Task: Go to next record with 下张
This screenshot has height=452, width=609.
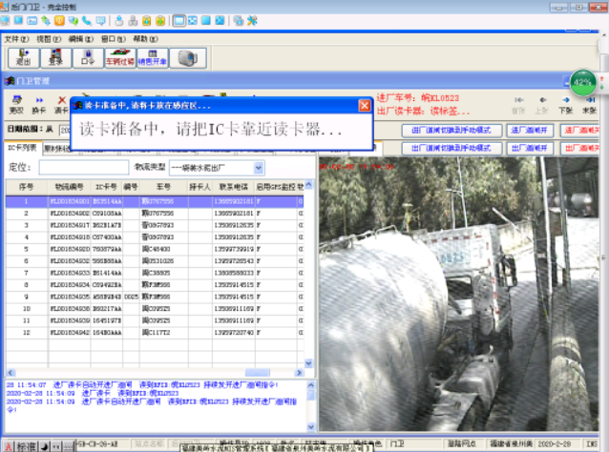Action: click(x=565, y=103)
